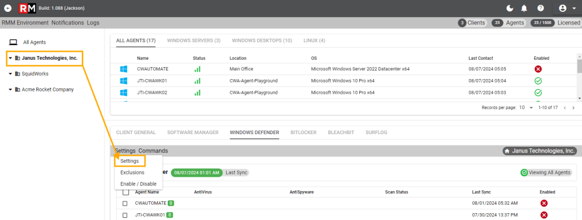This screenshot has height=220, width=582.
Task: Click the All Agents laptop icon
Action: (14, 42)
